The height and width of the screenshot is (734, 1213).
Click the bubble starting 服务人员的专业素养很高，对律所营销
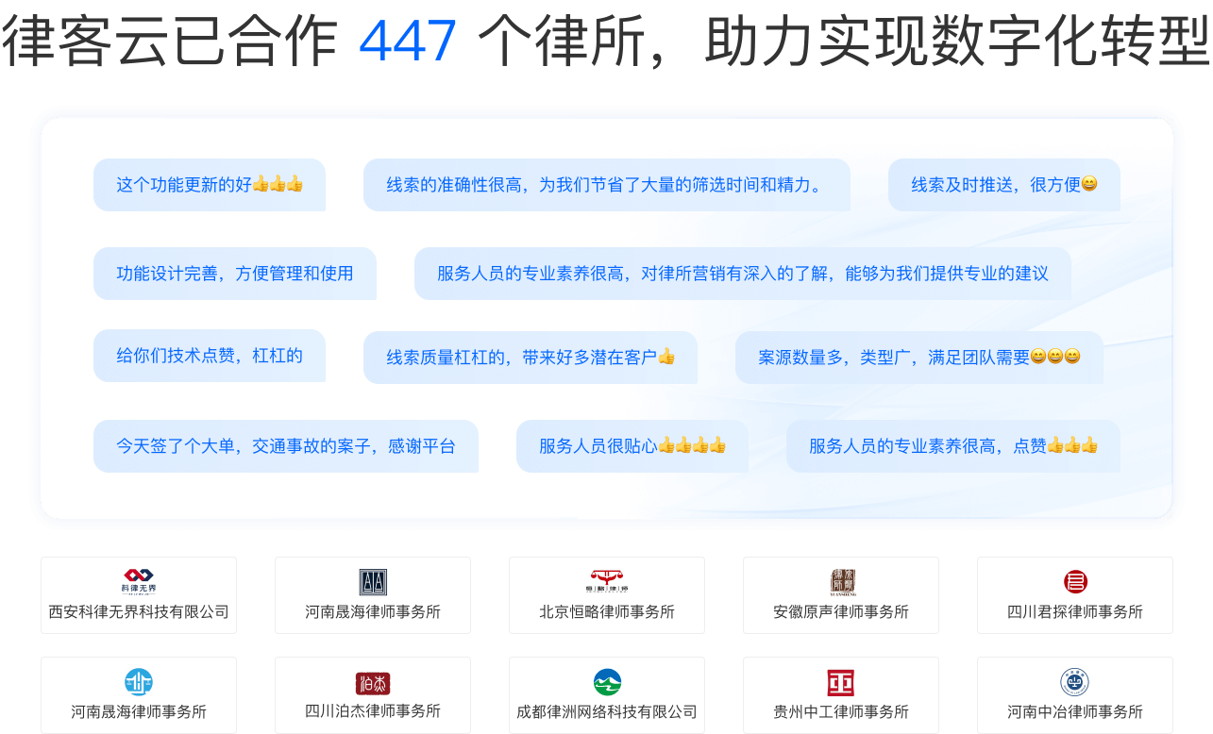pos(743,274)
